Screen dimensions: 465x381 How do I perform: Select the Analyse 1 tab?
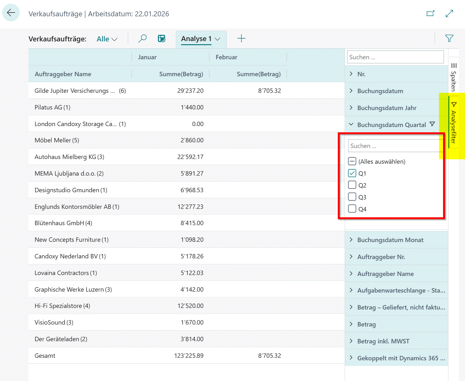coord(196,39)
